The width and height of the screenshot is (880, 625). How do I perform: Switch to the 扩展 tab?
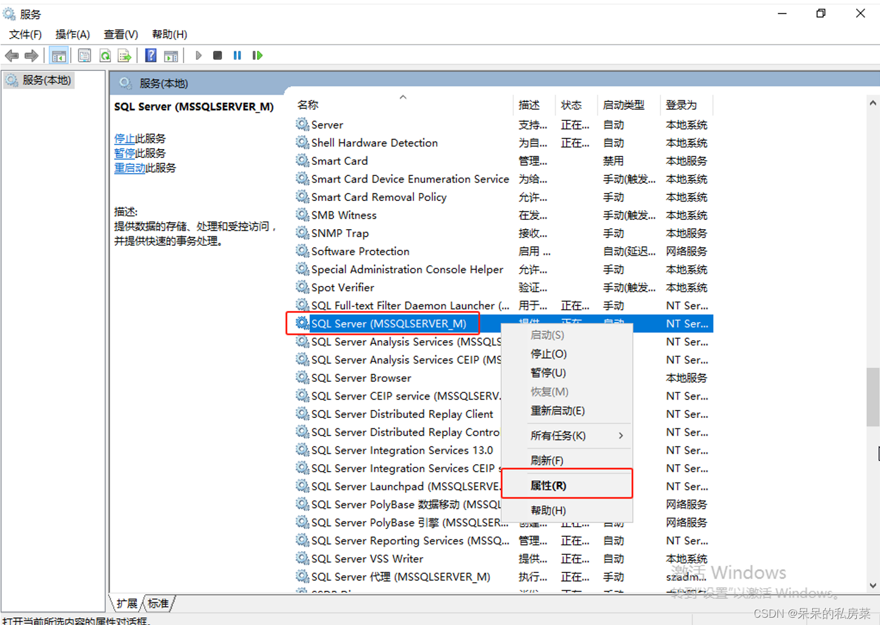point(127,604)
